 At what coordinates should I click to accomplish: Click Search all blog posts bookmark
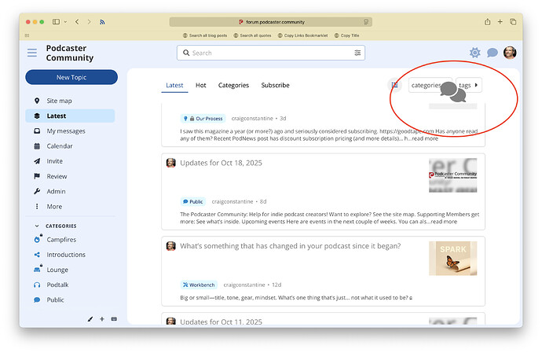pos(205,35)
